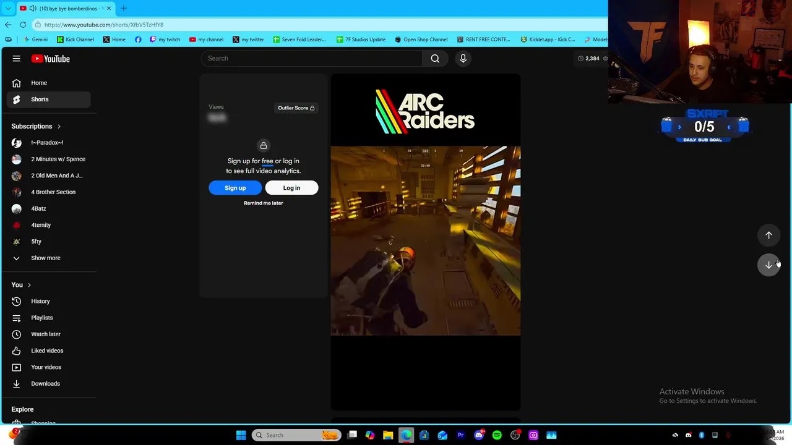Go to next Short with down arrow
792x445 pixels.
768,265
